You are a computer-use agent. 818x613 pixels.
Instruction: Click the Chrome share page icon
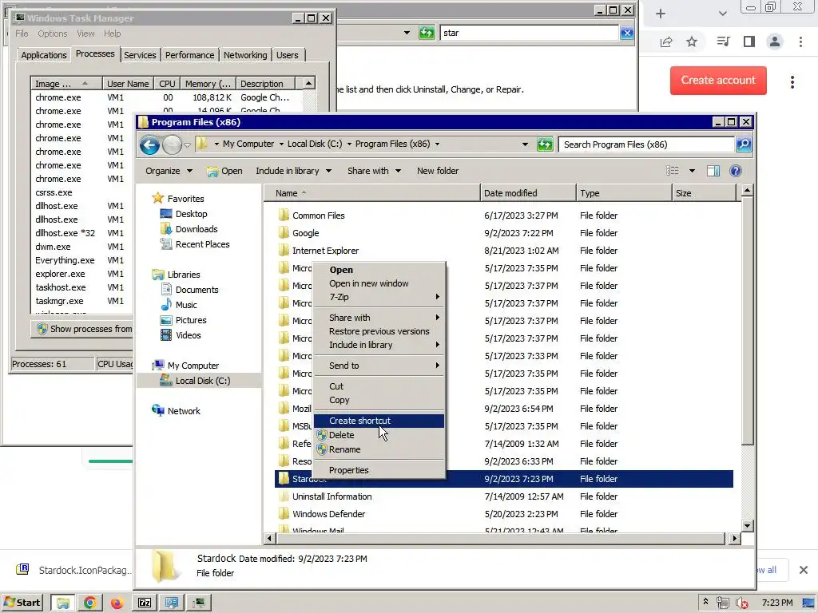click(x=666, y=42)
